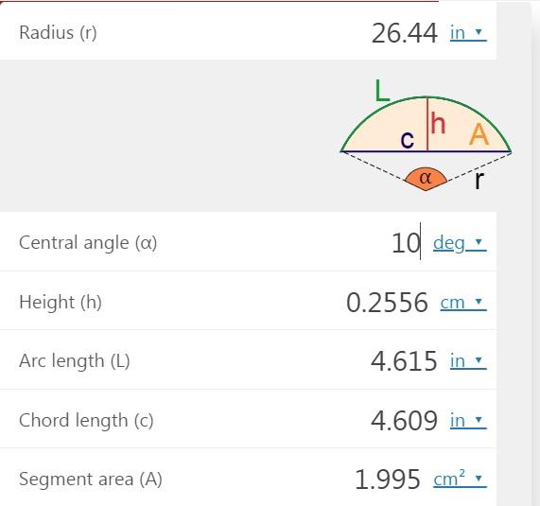The height and width of the screenshot is (506, 540).
Task: Open the Height unit dropdown showing cm
Action: coord(463,303)
